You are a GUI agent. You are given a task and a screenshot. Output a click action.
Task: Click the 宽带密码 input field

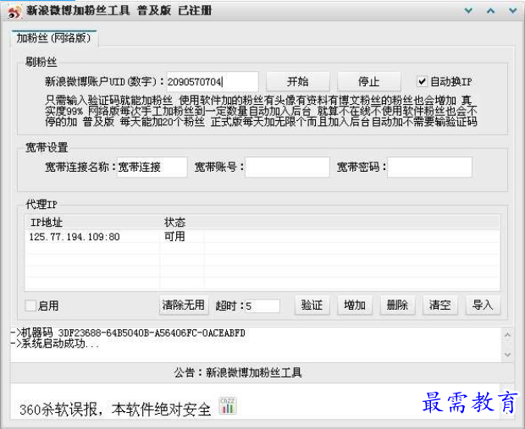tap(429, 167)
